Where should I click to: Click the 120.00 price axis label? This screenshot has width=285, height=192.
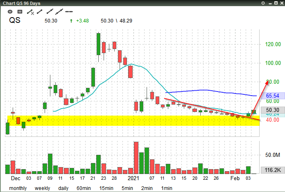coord(273,44)
